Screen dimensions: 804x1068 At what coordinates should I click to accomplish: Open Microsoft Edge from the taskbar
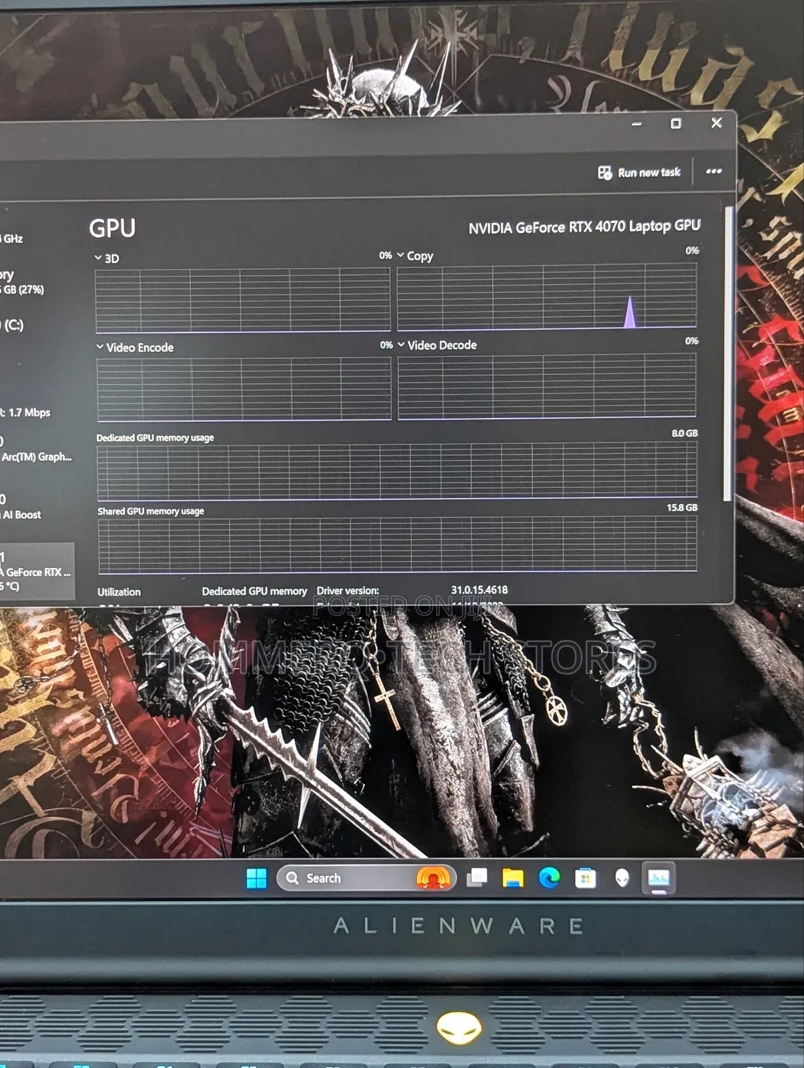point(549,878)
